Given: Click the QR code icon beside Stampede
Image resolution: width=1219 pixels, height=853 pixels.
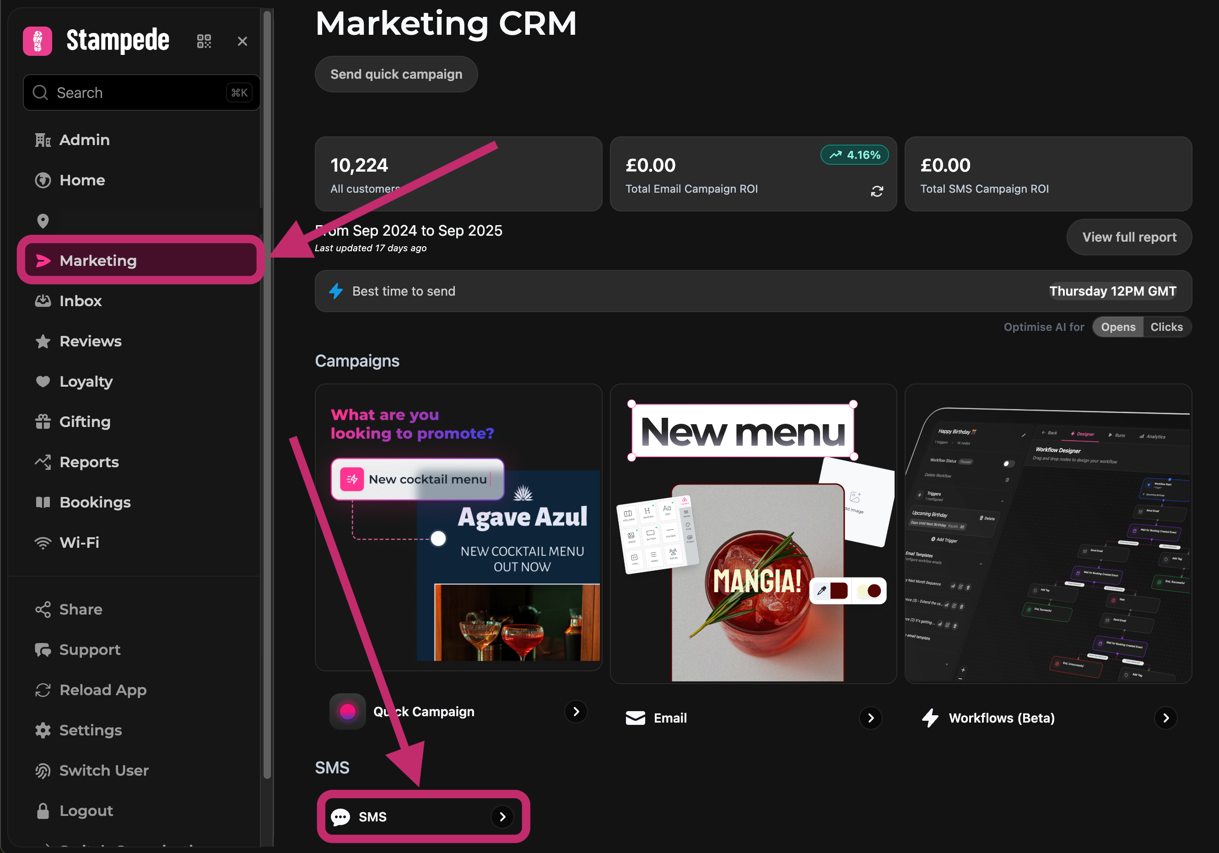Looking at the screenshot, I should [x=204, y=41].
